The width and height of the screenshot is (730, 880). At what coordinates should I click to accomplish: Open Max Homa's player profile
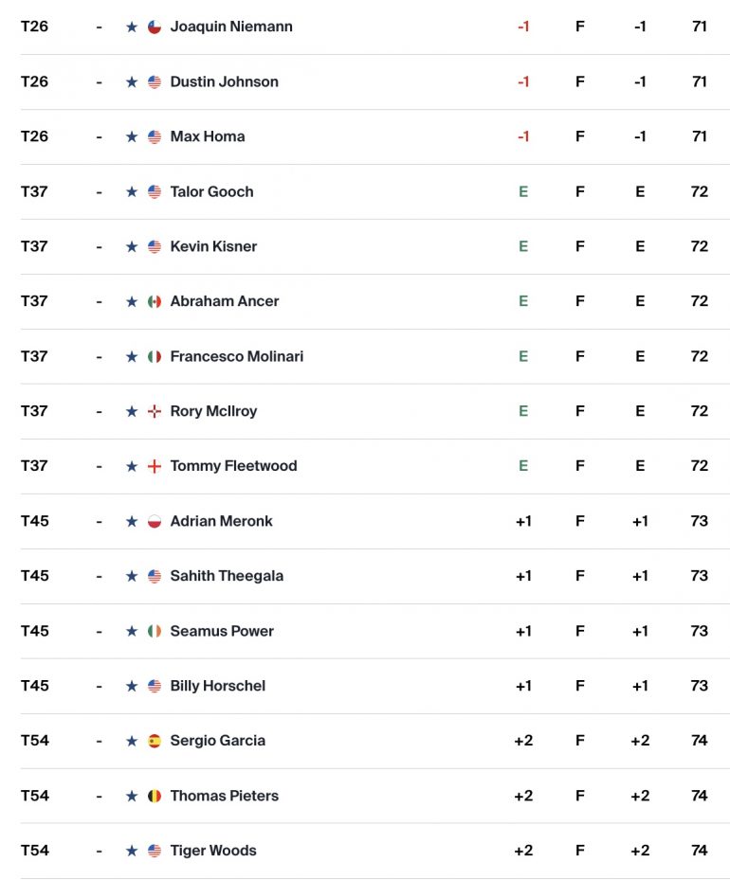tap(208, 136)
